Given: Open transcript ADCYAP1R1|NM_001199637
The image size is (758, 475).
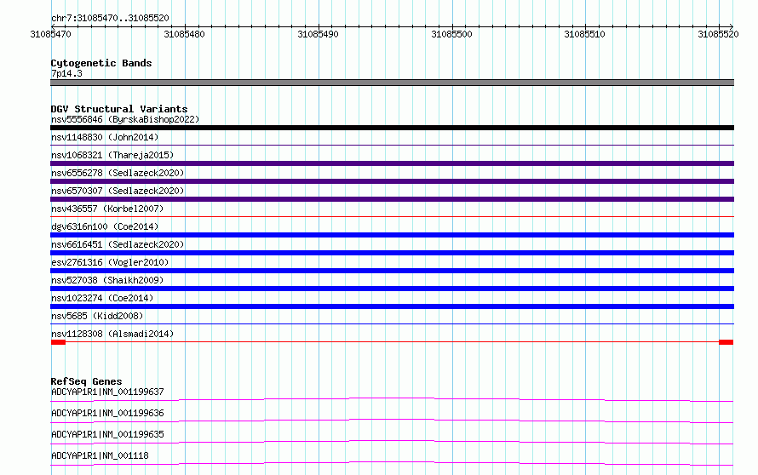Looking at the screenshot, I should tap(107, 392).
